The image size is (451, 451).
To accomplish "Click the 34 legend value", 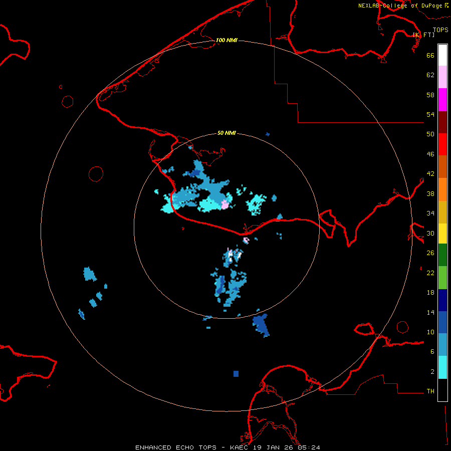I will point(430,213).
